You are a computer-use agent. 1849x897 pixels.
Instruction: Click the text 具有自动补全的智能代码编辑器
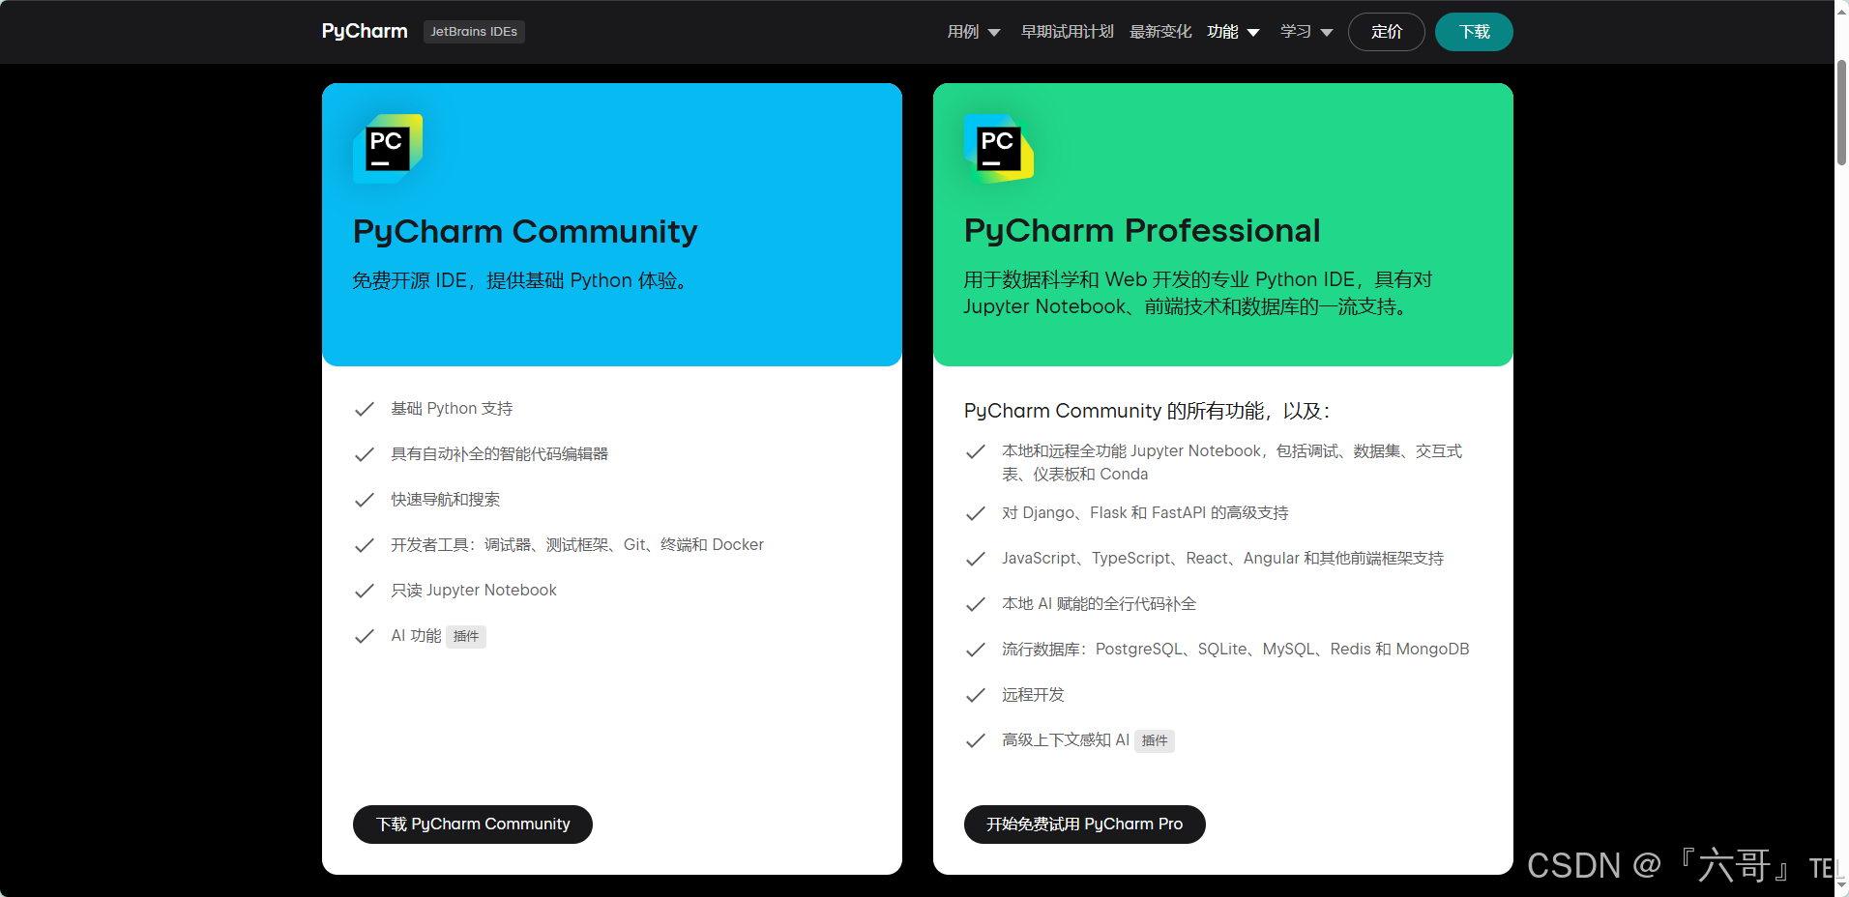click(499, 454)
